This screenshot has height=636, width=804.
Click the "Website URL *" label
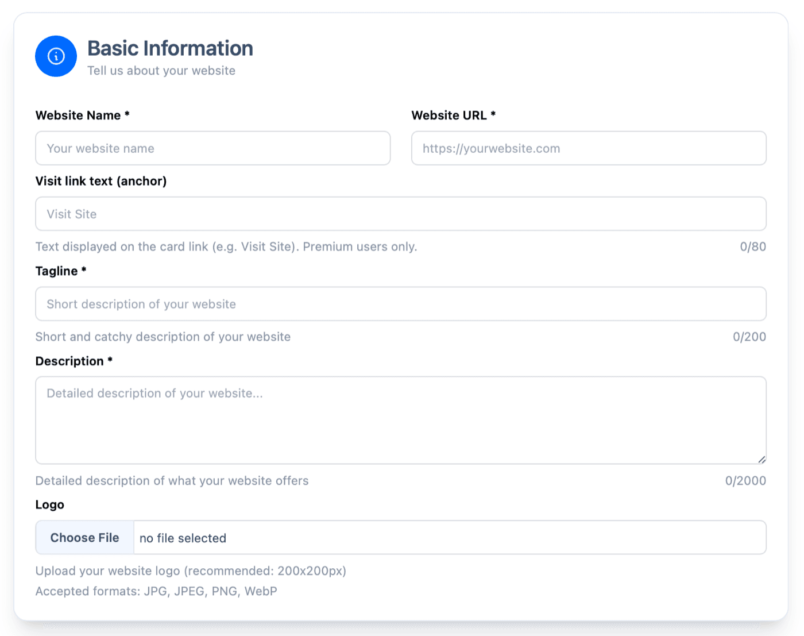pyautogui.click(x=454, y=115)
